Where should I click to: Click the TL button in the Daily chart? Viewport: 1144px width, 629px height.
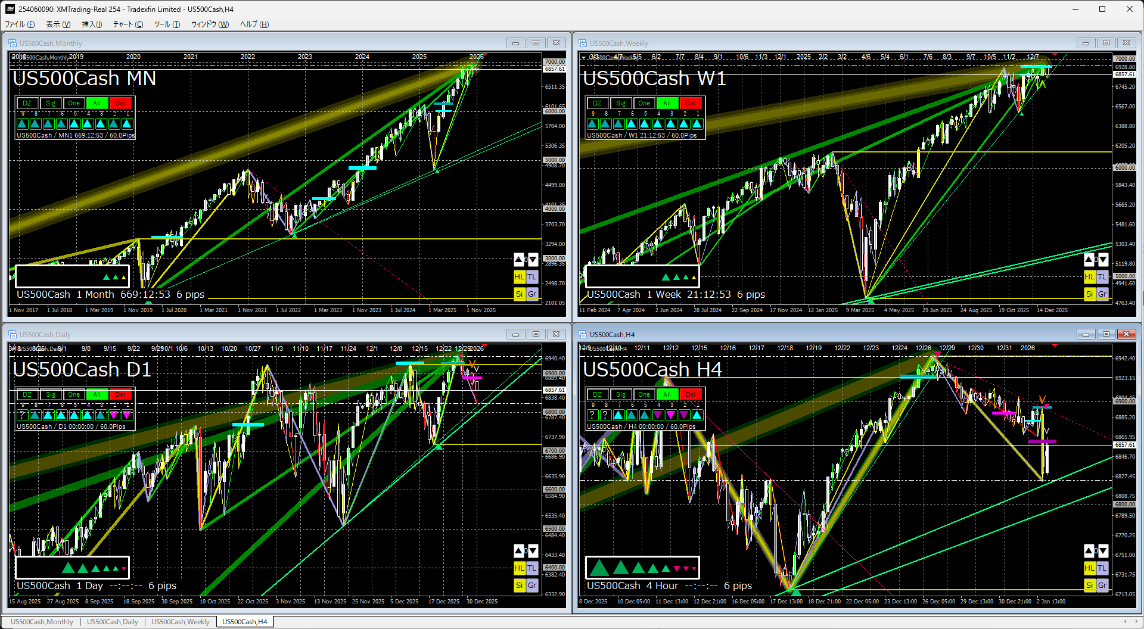click(532, 568)
